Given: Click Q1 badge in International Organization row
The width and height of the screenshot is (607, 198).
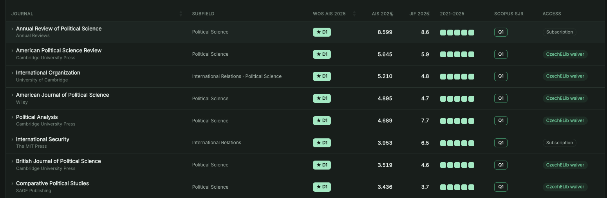Looking at the screenshot, I should pos(501,76).
